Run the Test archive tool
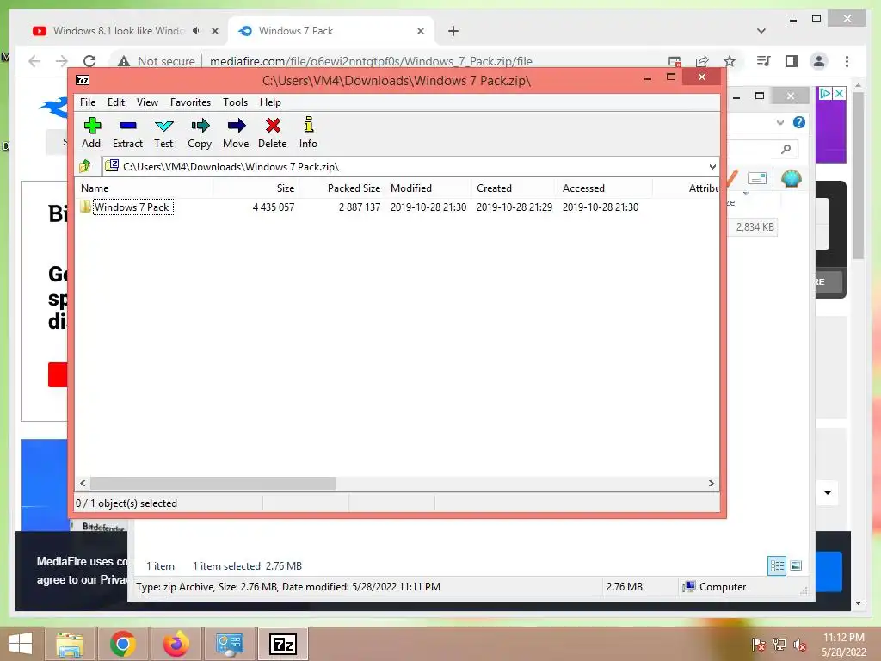This screenshot has height=661, width=881. pos(163,133)
